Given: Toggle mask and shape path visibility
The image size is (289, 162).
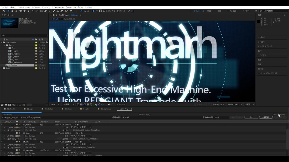Looking at the screenshot, I should [85, 104].
